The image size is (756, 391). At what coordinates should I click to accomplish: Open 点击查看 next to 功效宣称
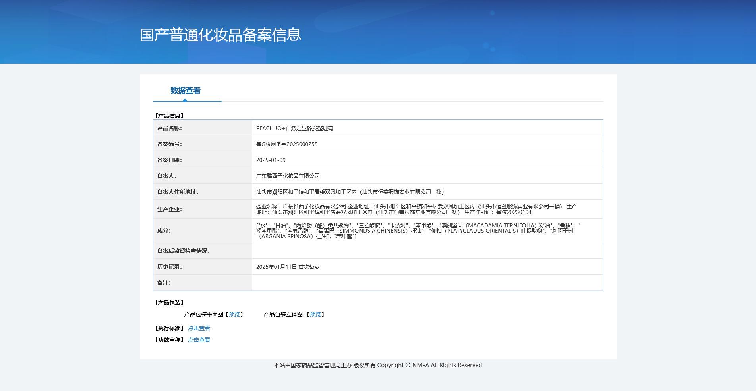click(x=199, y=340)
